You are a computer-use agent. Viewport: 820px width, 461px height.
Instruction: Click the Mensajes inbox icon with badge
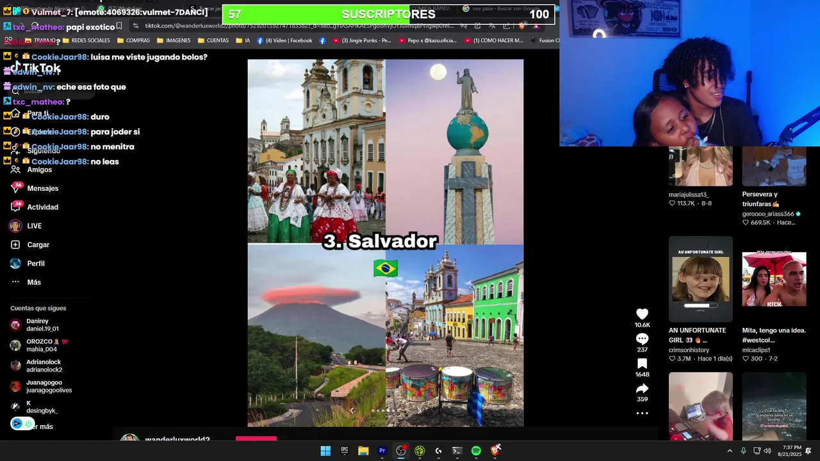(15, 188)
